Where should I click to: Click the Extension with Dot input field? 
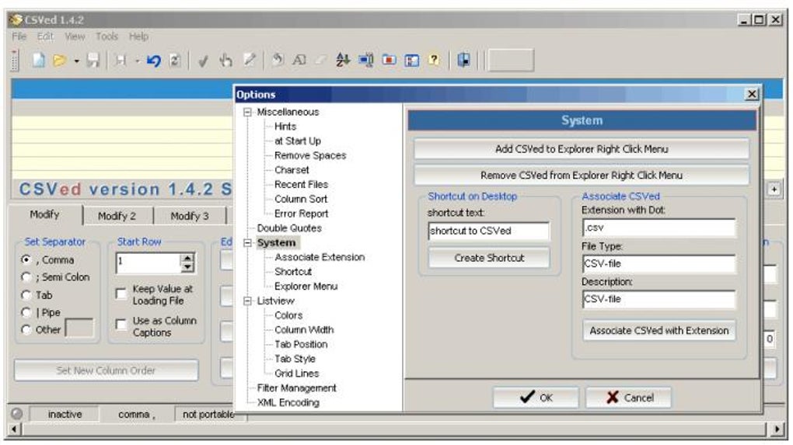click(659, 228)
